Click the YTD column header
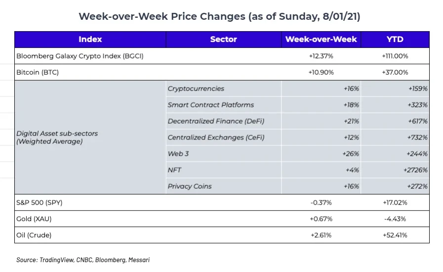The image size is (443, 272). 395,40
